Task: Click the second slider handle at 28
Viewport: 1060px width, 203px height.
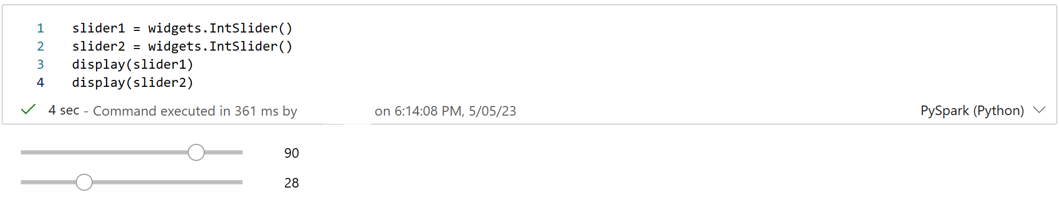Action: click(84, 182)
